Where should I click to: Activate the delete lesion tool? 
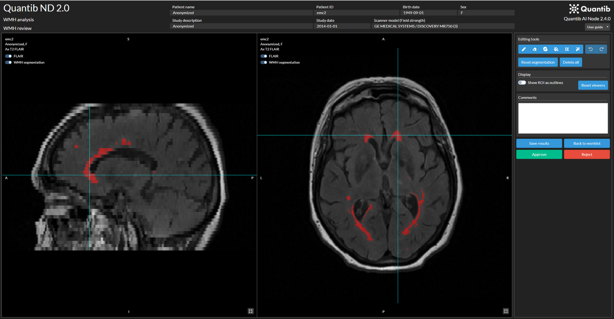point(545,49)
